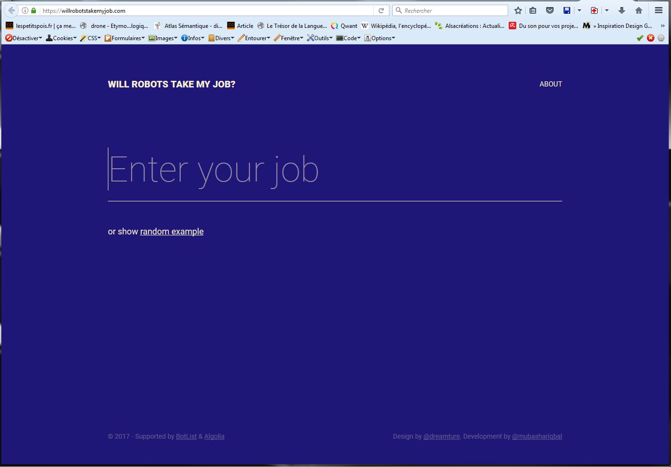Open the Inspiration Design bookmark
The height and width of the screenshot is (467, 671).
(x=618, y=26)
